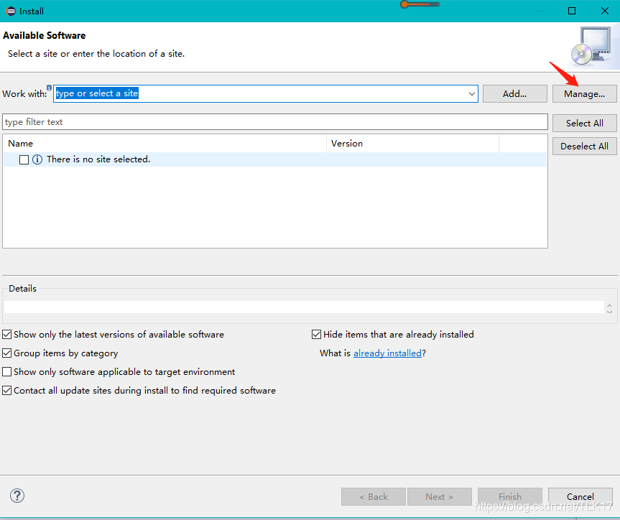Click the content assist marker near Work with
The height and width of the screenshot is (520, 620).
(x=49, y=88)
